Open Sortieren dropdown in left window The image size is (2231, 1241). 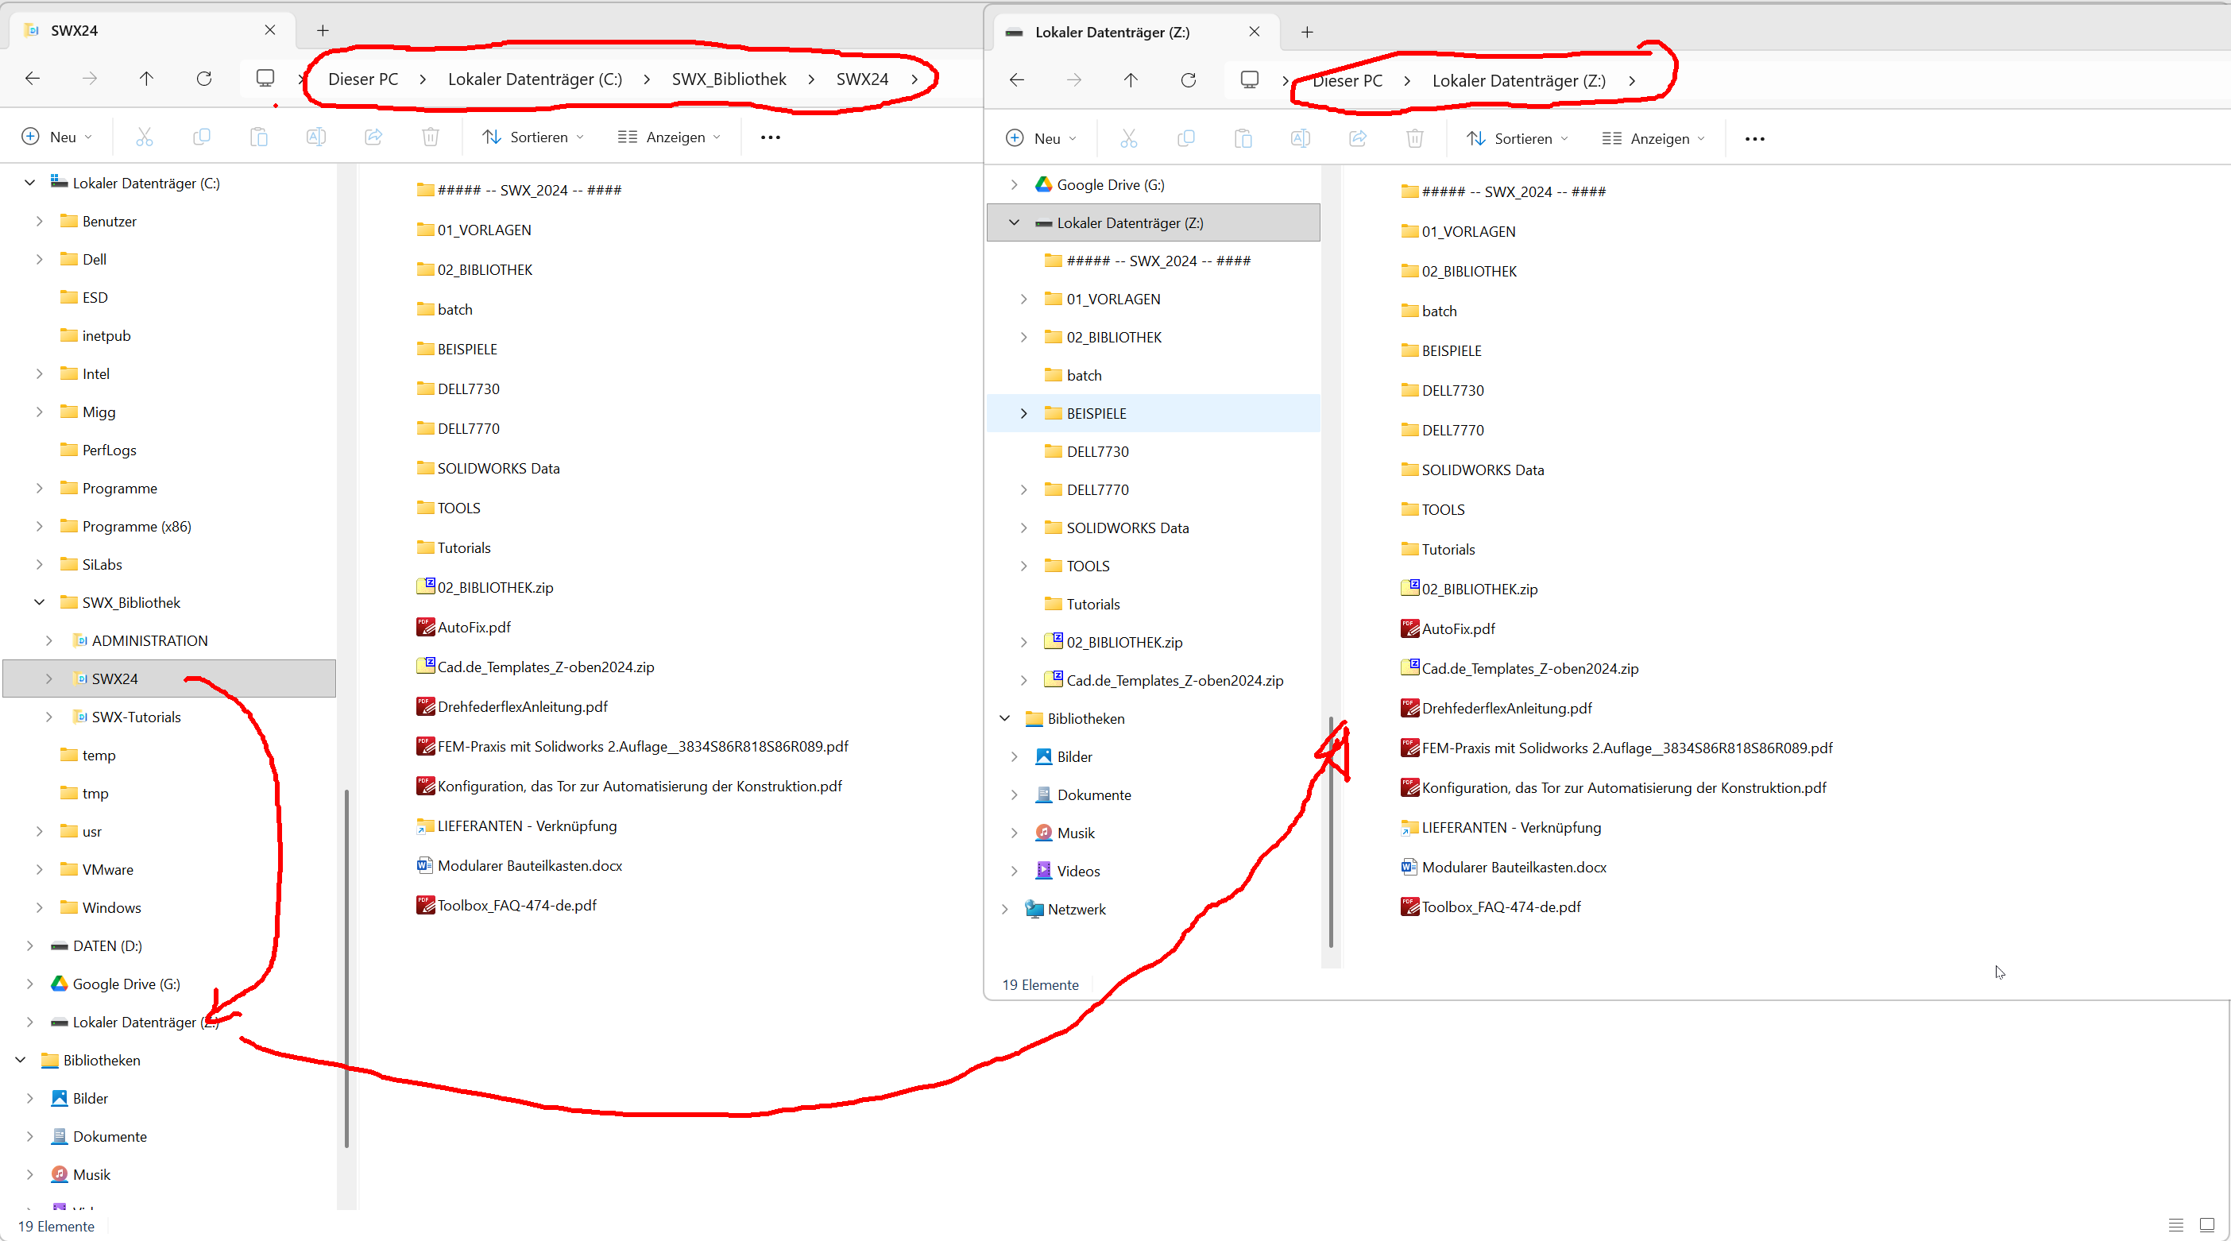[x=533, y=137]
